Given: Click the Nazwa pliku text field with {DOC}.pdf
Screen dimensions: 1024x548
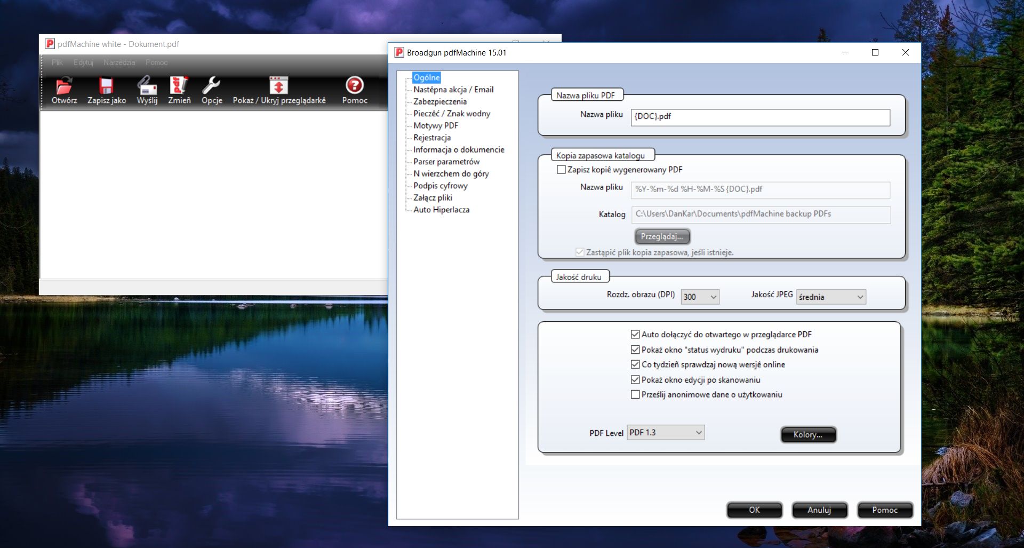Looking at the screenshot, I should click(x=759, y=117).
